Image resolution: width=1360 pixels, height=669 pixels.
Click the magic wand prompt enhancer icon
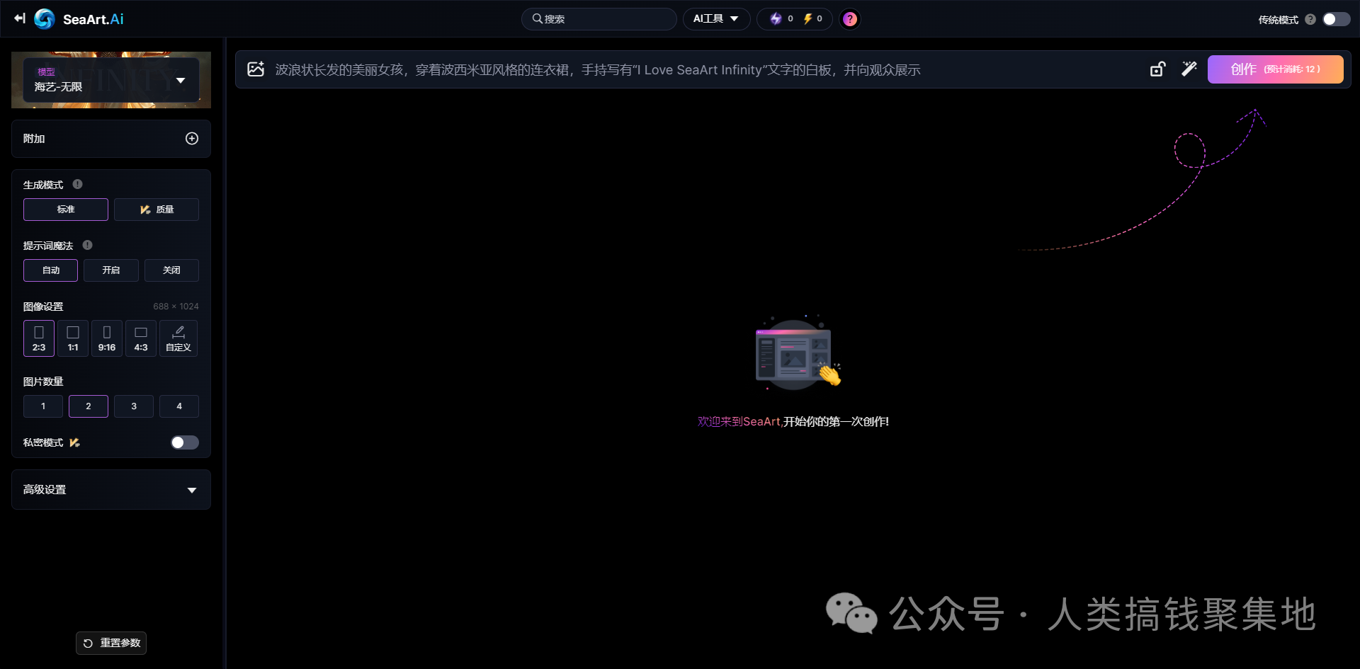[1189, 69]
